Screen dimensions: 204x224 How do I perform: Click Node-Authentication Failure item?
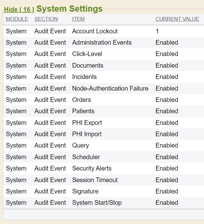click(x=110, y=88)
